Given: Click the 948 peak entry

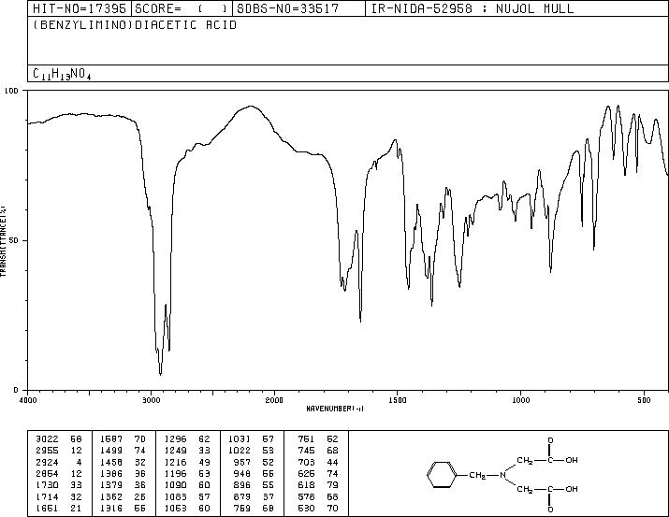Looking at the screenshot, I should [x=254, y=473].
